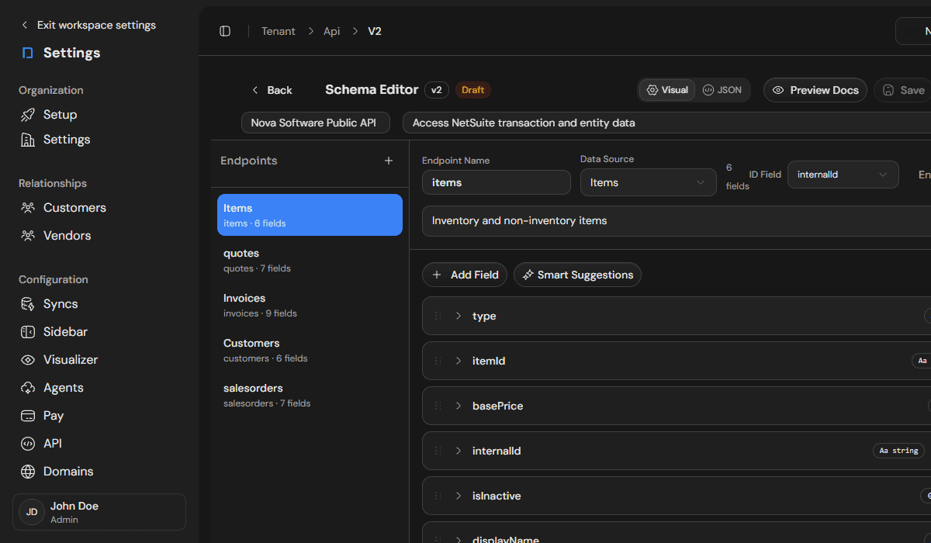The image size is (931, 543).
Task: Open the Data Source Items dropdown
Action: [649, 182]
